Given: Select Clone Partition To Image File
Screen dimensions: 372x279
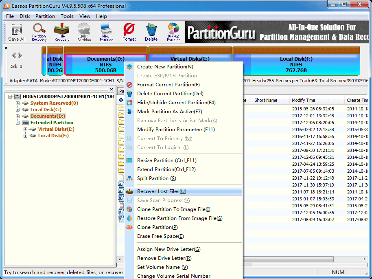Looking at the screenshot, I should point(173,209).
